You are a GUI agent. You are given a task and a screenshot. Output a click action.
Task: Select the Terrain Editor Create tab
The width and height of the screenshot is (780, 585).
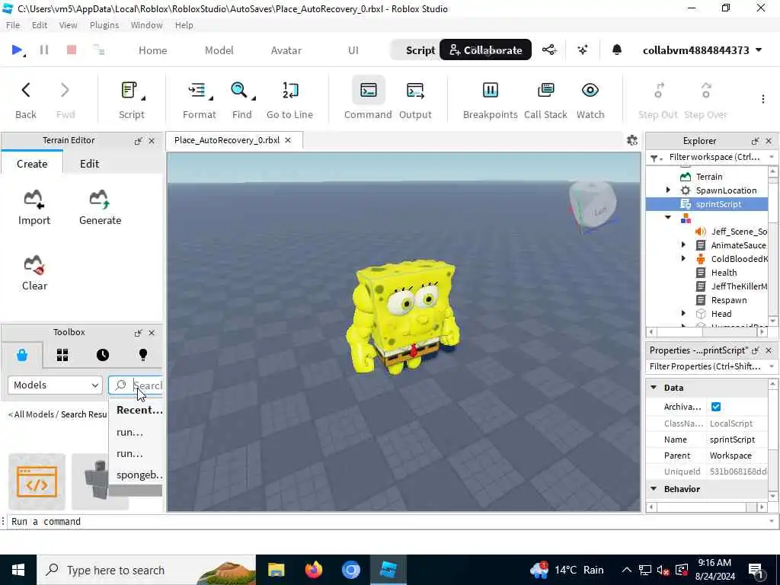(x=32, y=164)
